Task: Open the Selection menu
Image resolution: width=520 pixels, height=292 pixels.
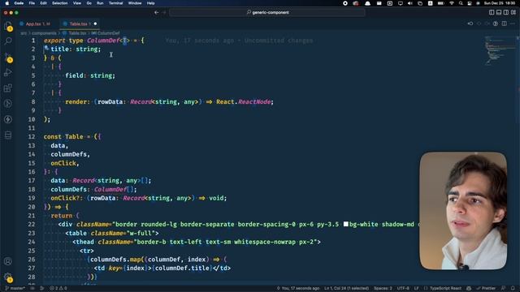Action: 59,3
